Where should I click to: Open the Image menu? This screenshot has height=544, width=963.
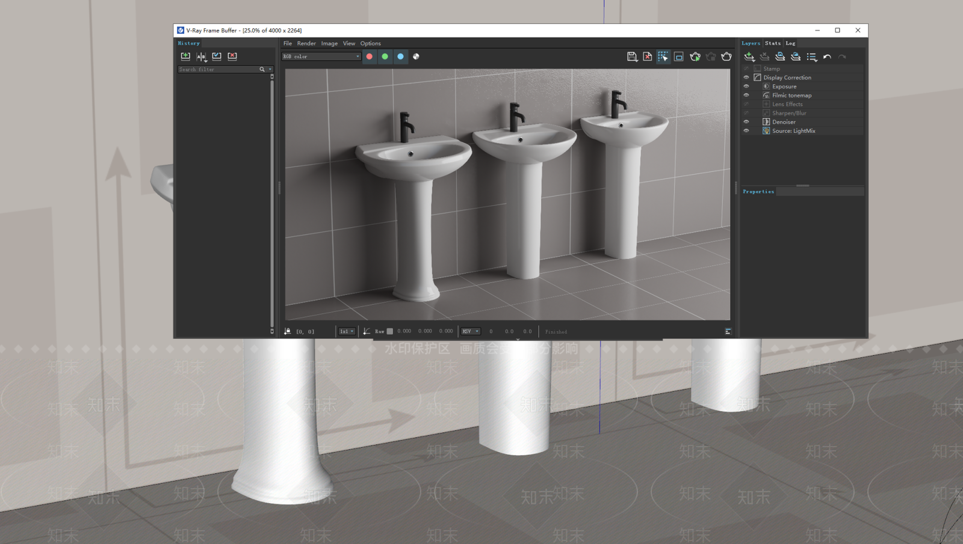point(329,43)
